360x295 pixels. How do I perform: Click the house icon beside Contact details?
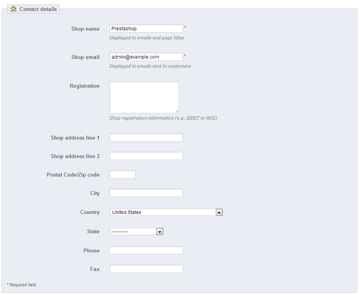tap(14, 9)
